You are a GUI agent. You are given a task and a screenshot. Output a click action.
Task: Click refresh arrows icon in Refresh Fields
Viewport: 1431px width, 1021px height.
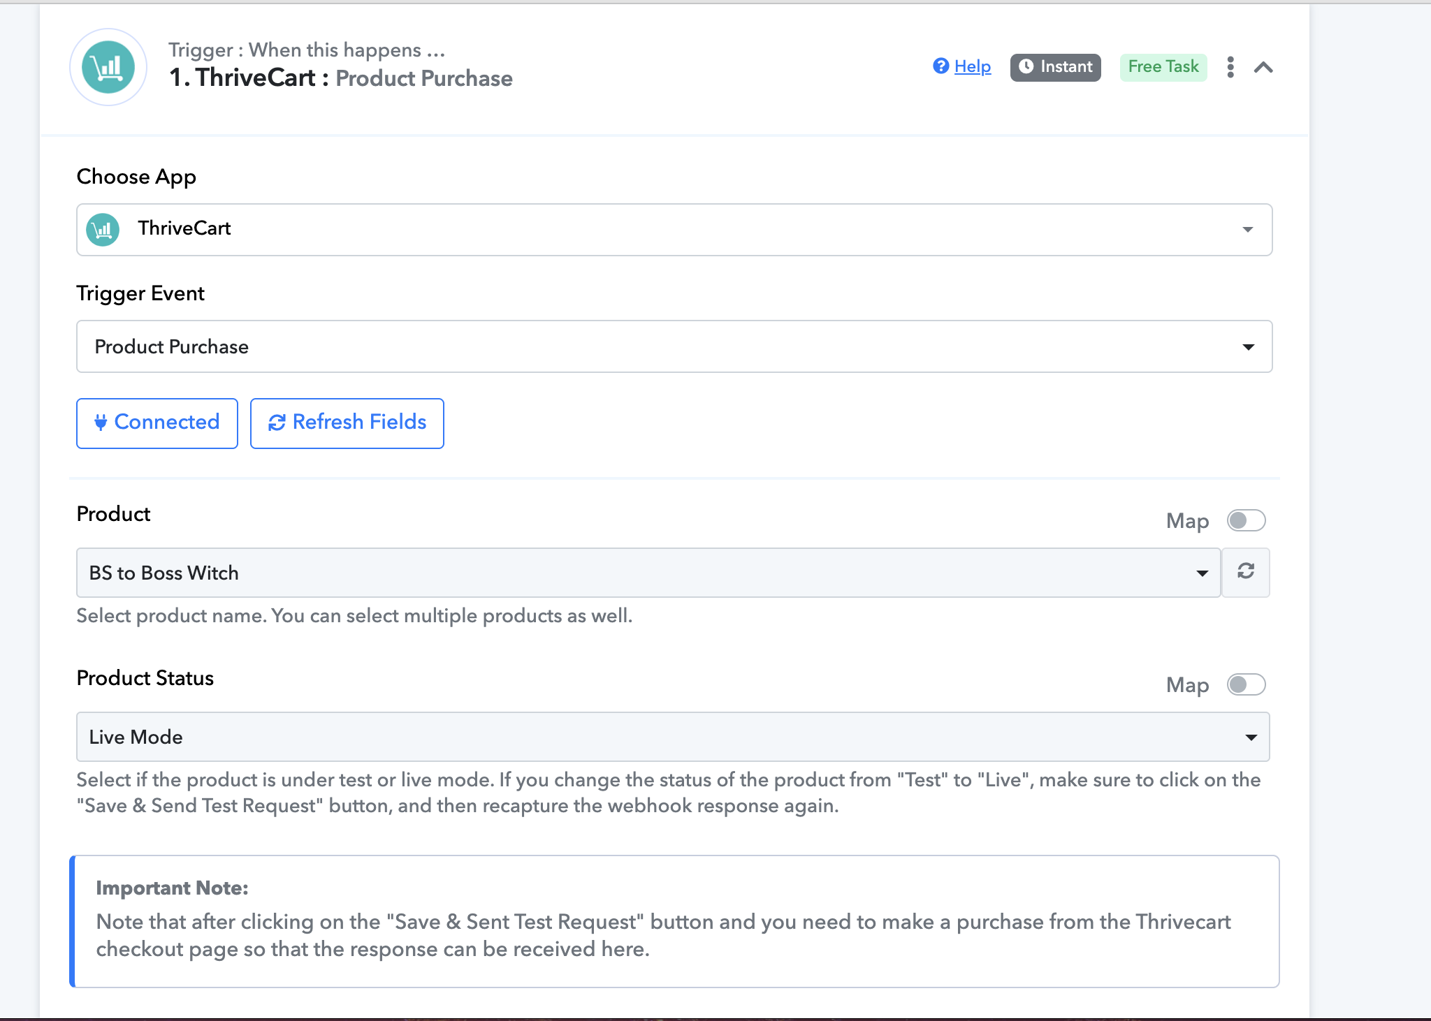(277, 423)
